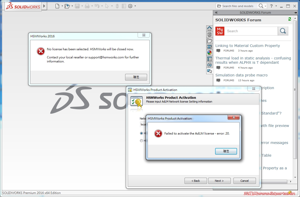Select the second license radio option
This screenshot has width=300, height=197.
point(141,141)
